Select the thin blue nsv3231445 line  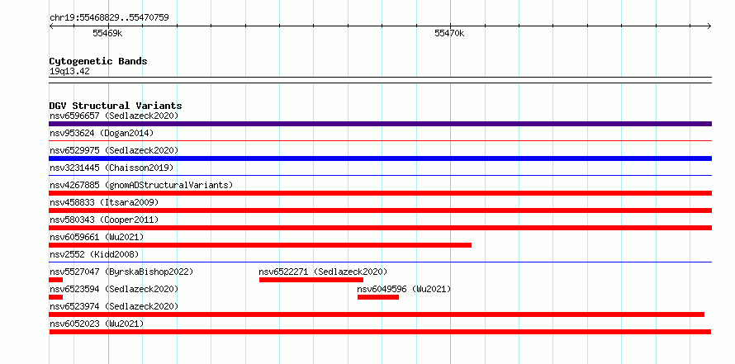380,175
